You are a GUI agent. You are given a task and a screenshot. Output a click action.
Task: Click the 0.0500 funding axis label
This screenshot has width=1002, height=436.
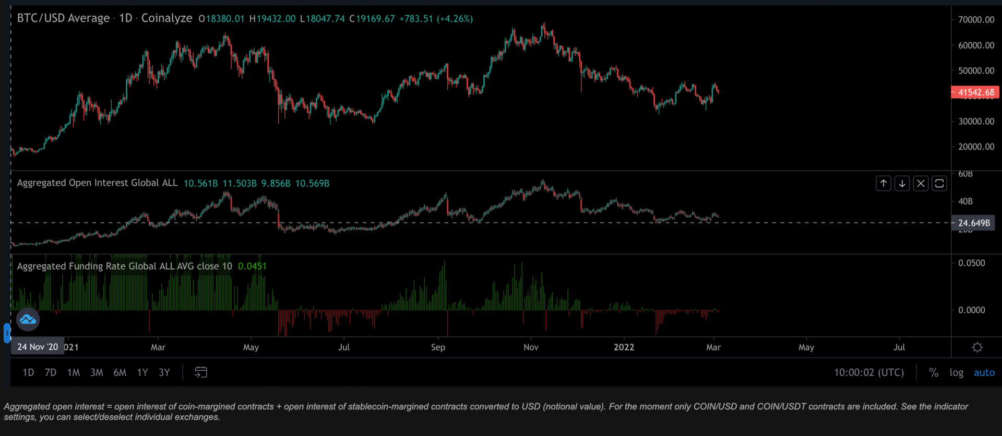[972, 263]
